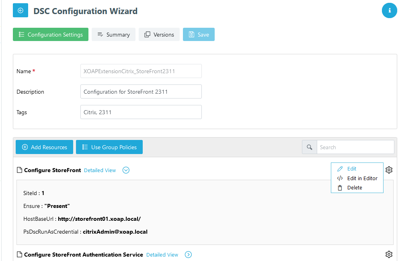Open Detailed View for Configure StoreFront
Screen dimensions: 398x261
pos(100,171)
